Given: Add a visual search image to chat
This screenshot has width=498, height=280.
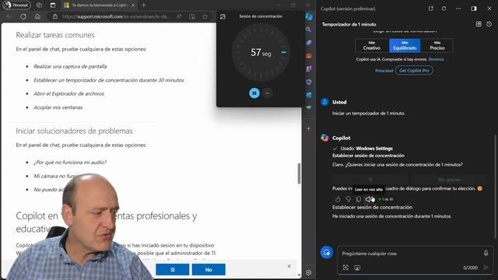Looking at the screenshot, I should (x=345, y=268).
